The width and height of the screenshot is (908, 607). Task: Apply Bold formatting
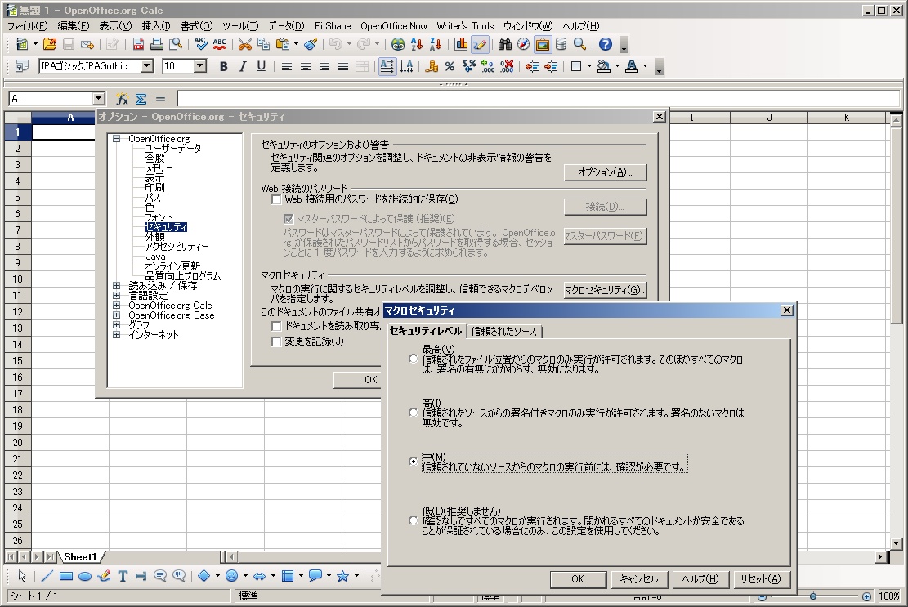[223, 66]
